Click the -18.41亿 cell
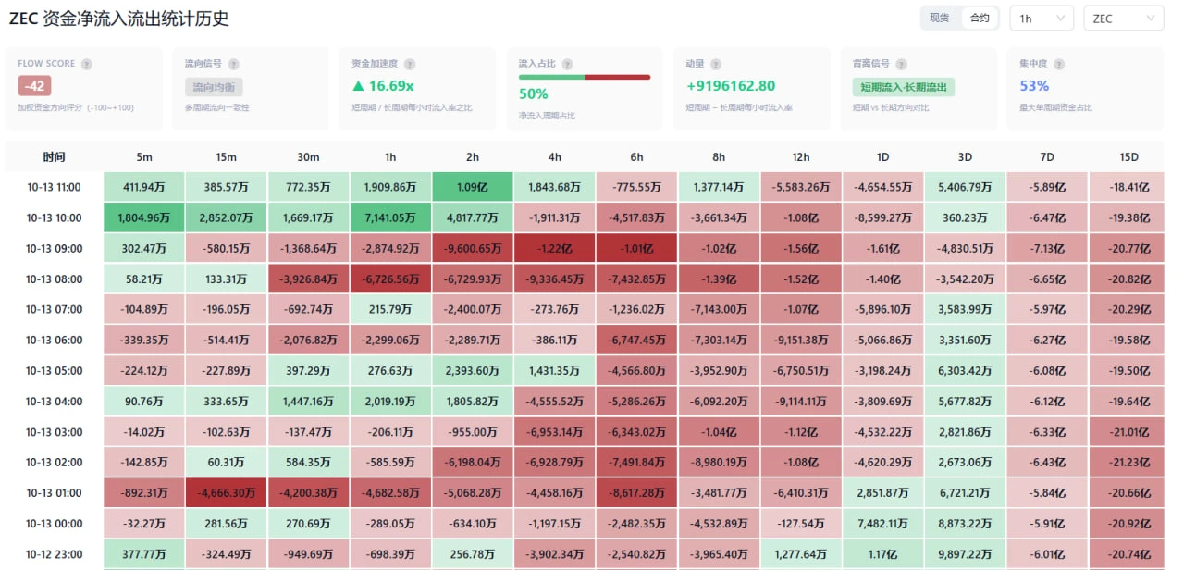1184x570 pixels. 1128,187
